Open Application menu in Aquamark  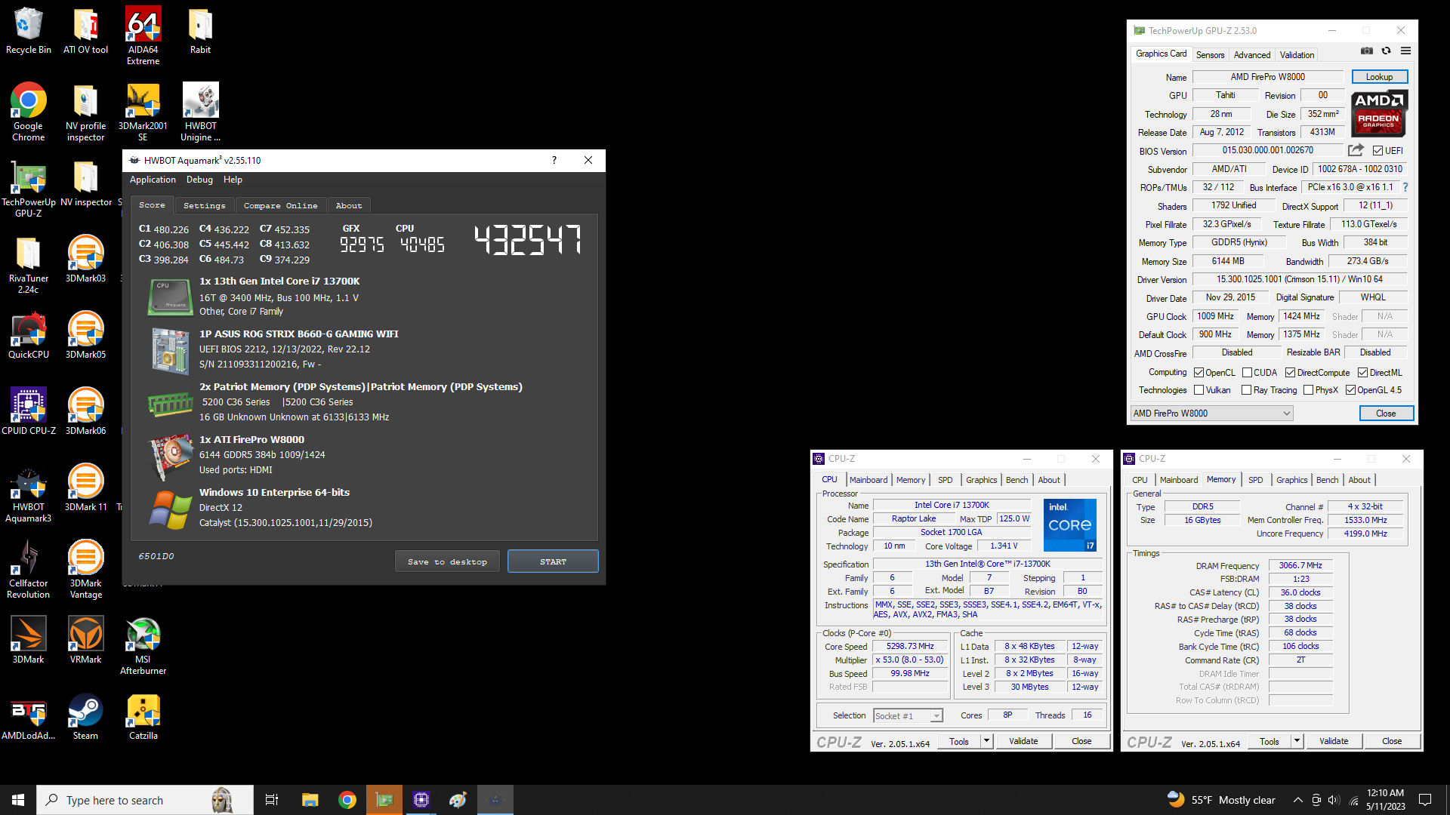tap(153, 180)
